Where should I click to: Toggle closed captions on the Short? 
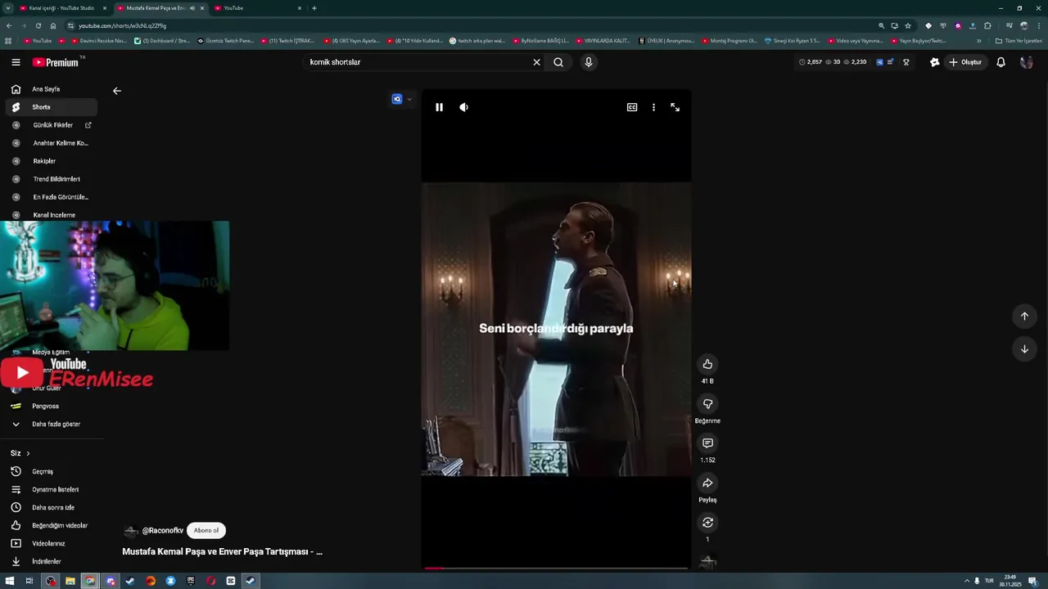632,107
